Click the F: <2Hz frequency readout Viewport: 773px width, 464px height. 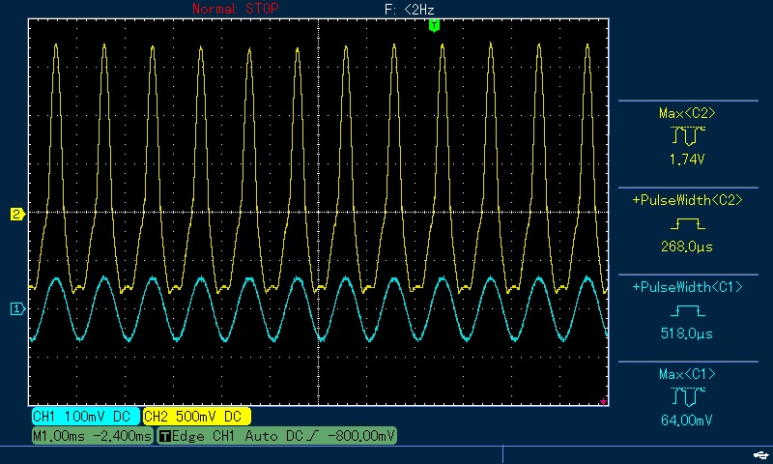[409, 9]
